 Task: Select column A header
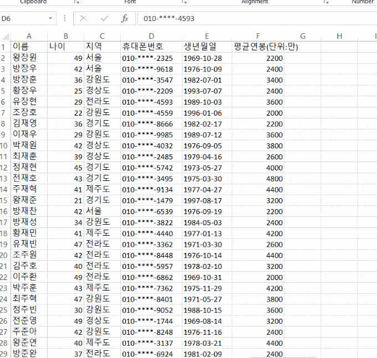click(x=29, y=36)
